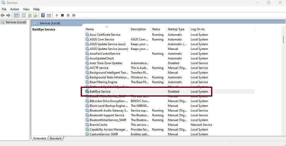Select ASUS Update Service (asusm) entry
The width and height of the screenshot is (286, 146).
109,49
